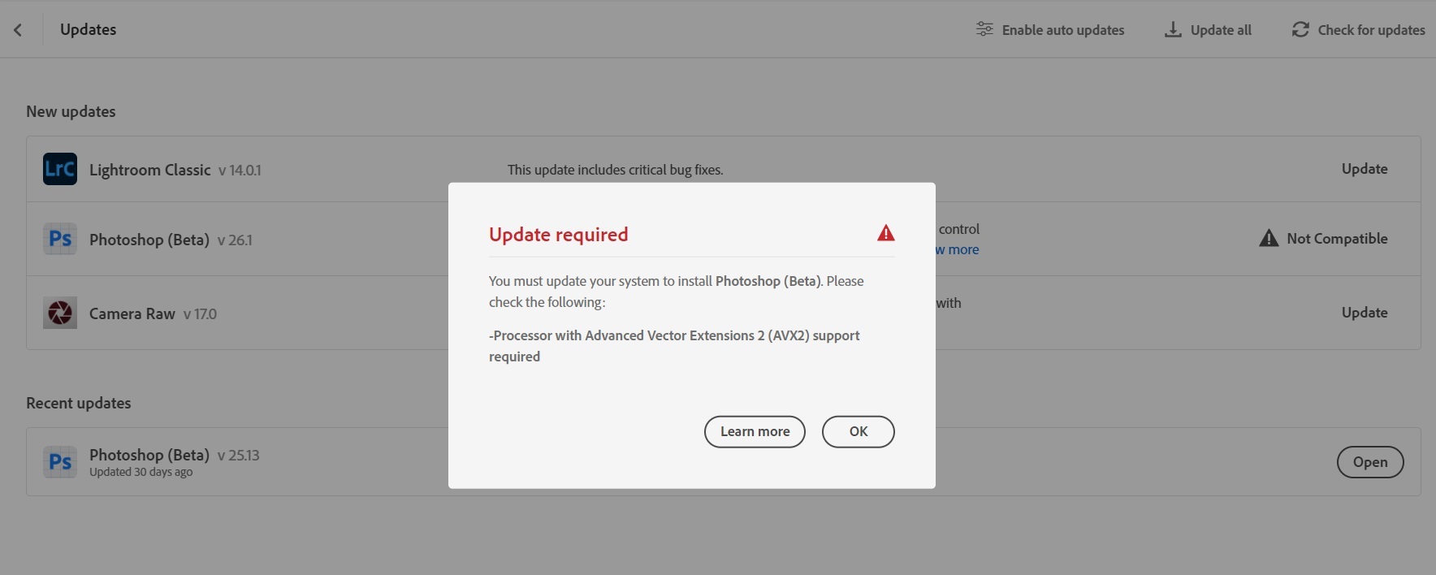Click the Photoshop (Beta) v 25.13 Ps icon
The height and width of the screenshot is (575, 1436).
pos(60,461)
